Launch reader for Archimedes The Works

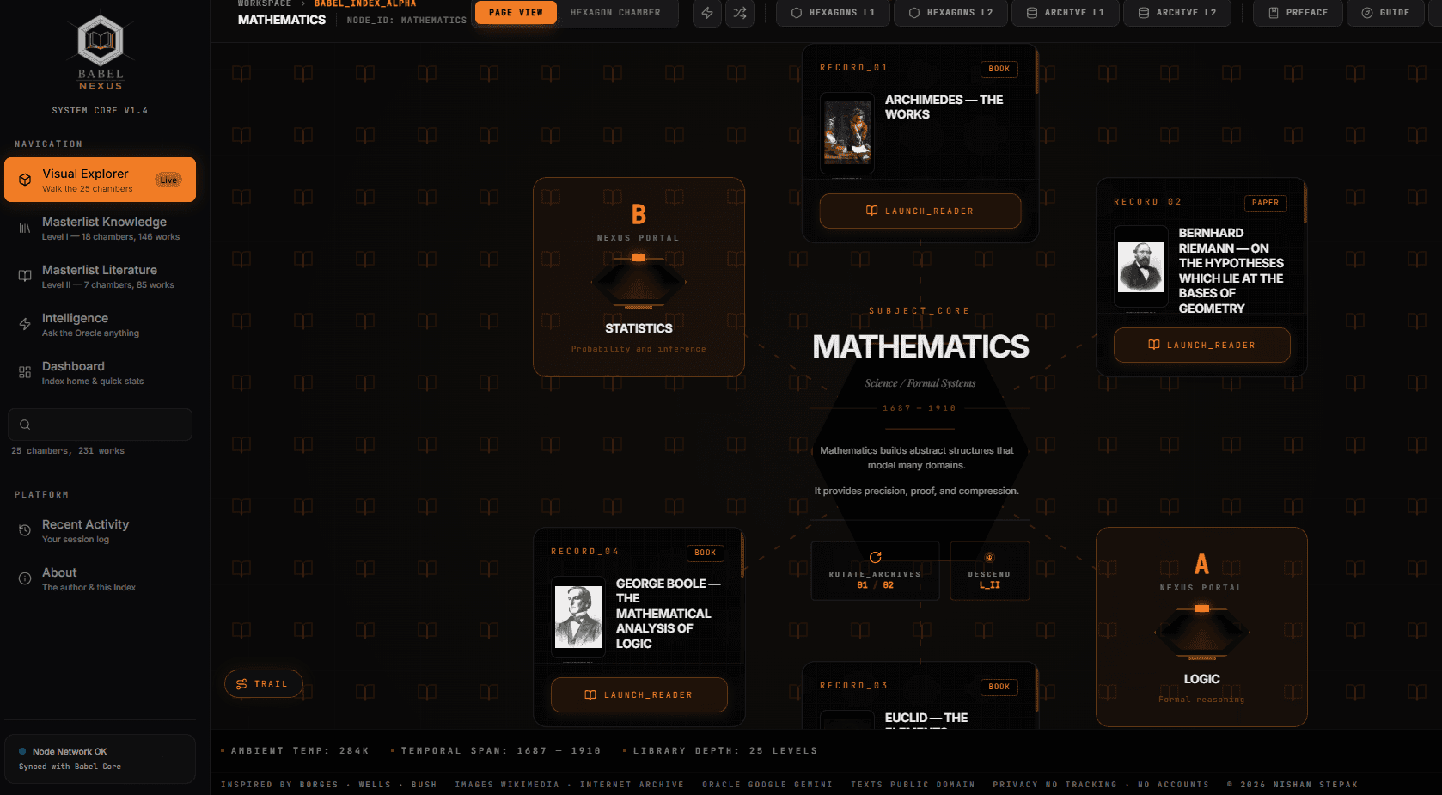coord(920,211)
